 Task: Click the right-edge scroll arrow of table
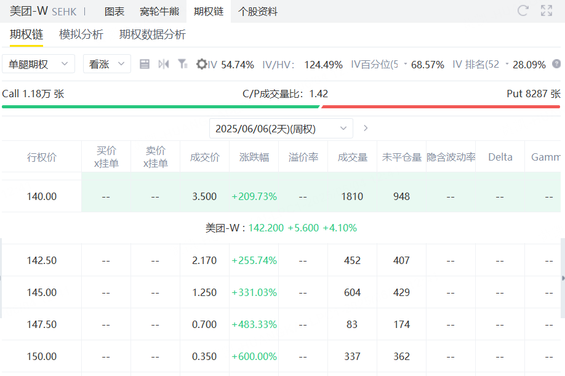563,278
